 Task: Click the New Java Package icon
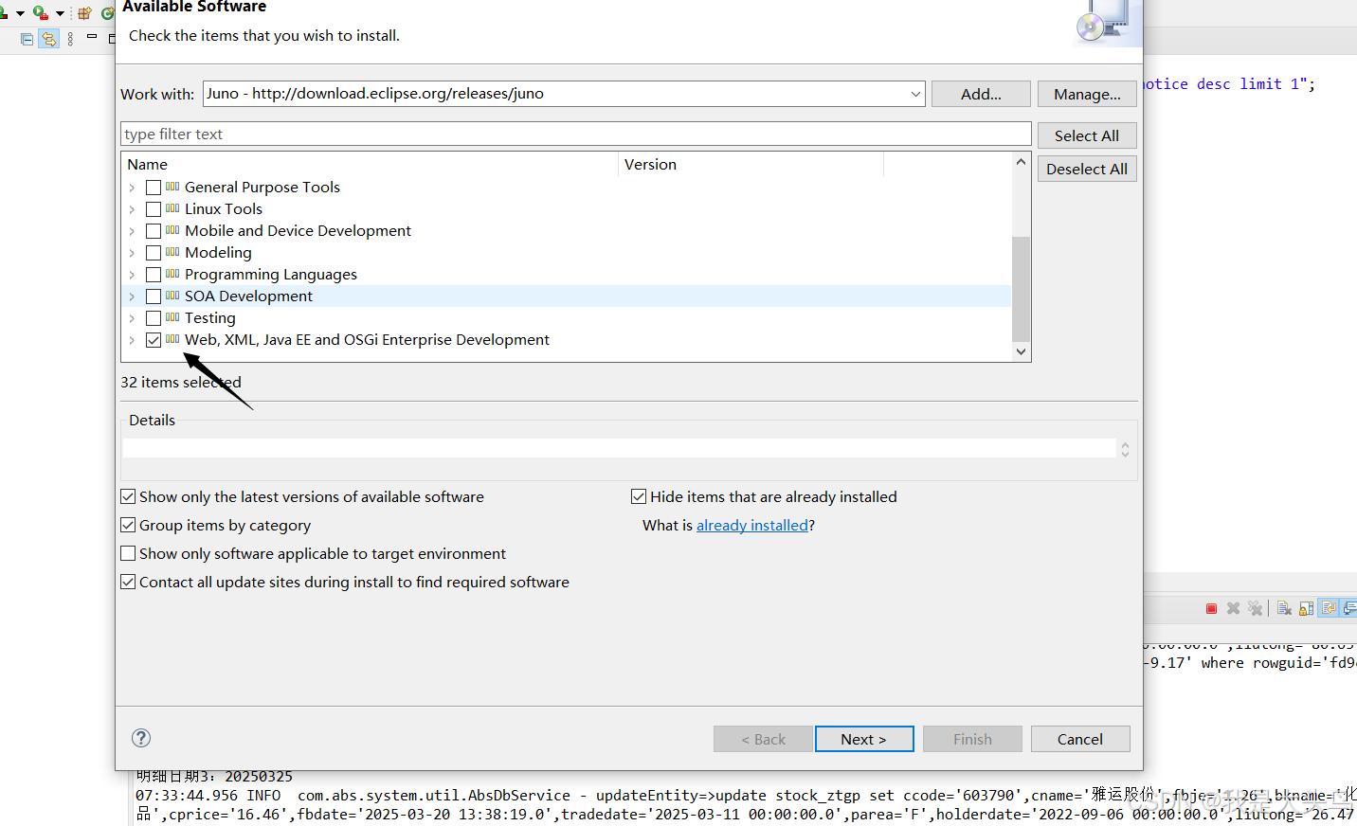click(x=85, y=13)
